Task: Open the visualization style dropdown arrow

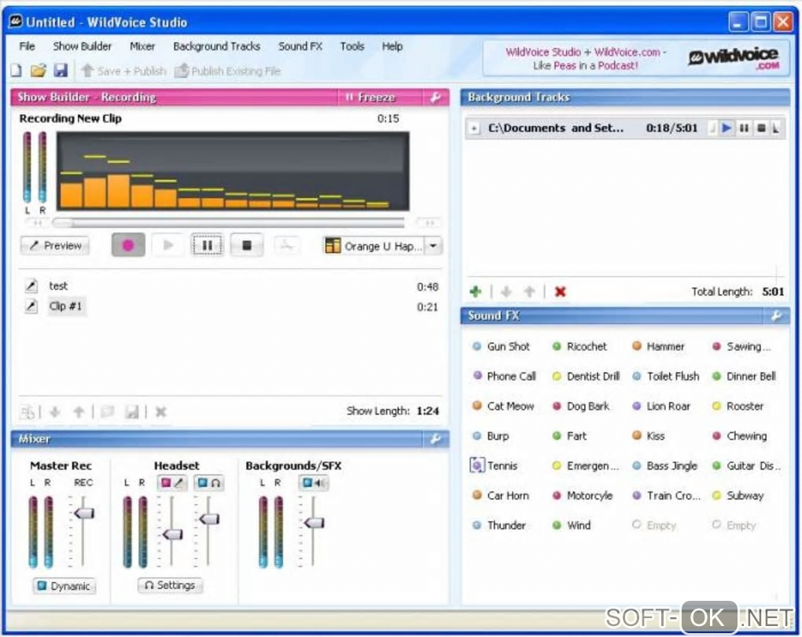Action: pyautogui.click(x=433, y=246)
